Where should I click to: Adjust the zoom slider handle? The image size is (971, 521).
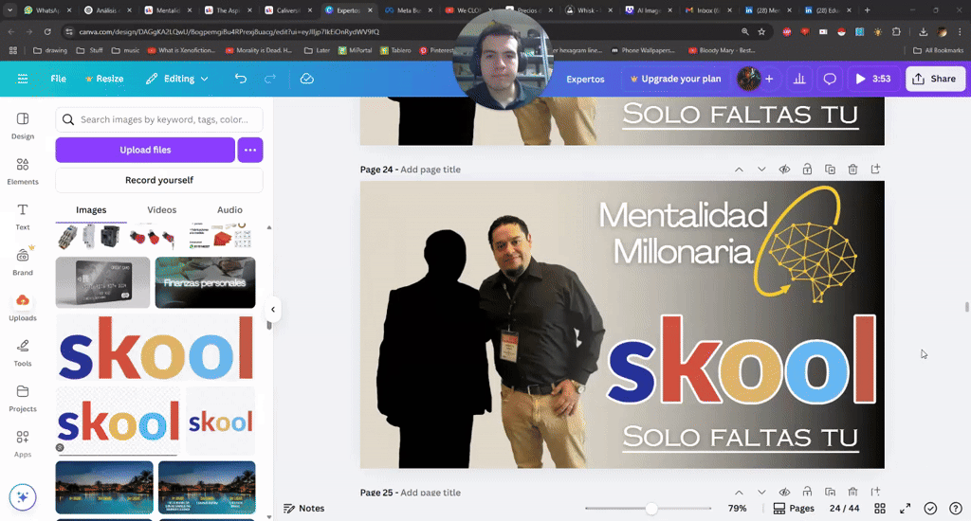click(650, 509)
